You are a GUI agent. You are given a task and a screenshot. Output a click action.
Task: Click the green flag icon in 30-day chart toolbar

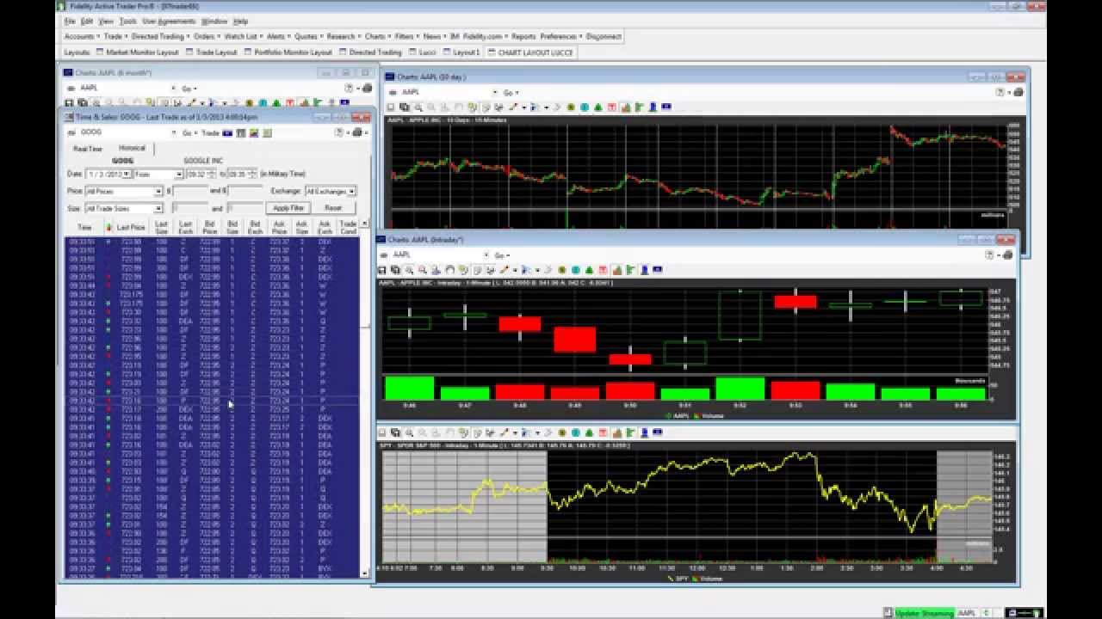(640, 107)
